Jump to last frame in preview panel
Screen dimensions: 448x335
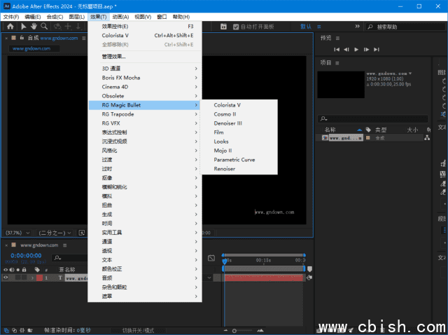tap(376, 50)
